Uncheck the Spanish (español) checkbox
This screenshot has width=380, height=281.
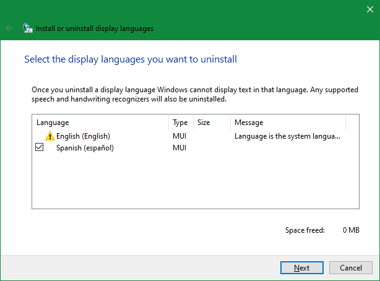(x=39, y=147)
